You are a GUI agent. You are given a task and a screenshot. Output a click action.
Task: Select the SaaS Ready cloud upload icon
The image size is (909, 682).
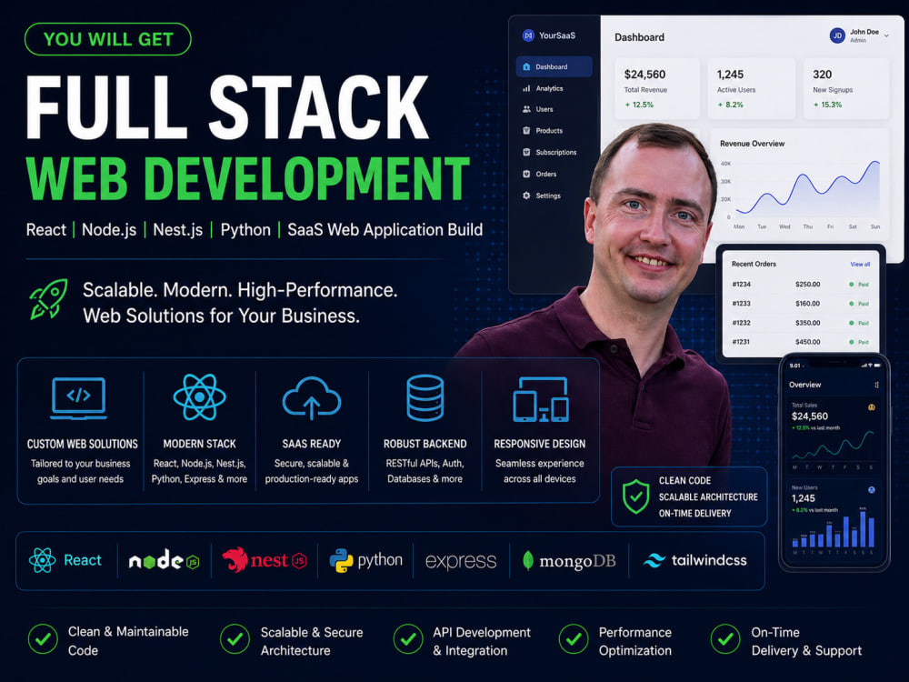pos(311,398)
